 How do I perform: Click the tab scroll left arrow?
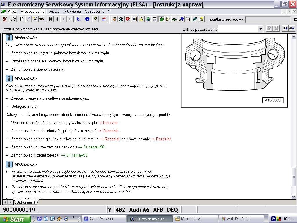5,202
